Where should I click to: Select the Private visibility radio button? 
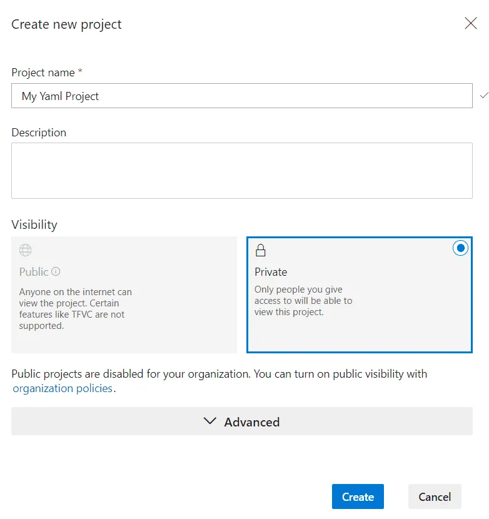(460, 248)
